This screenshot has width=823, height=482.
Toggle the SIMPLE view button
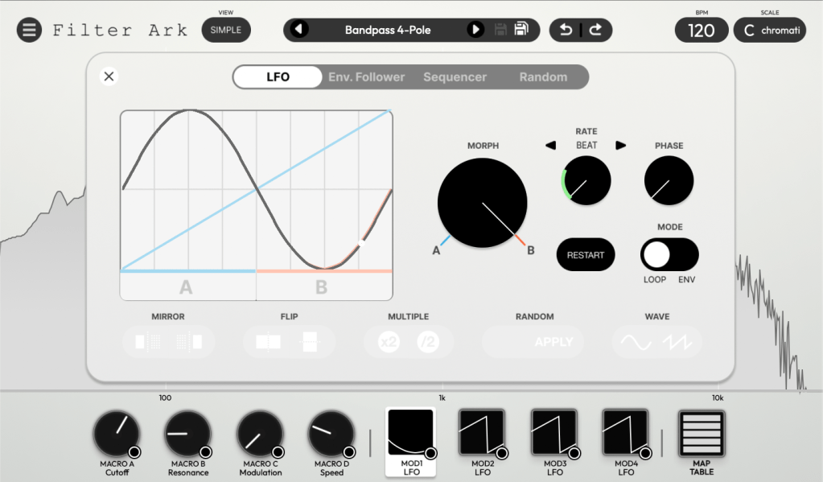click(x=226, y=31)
